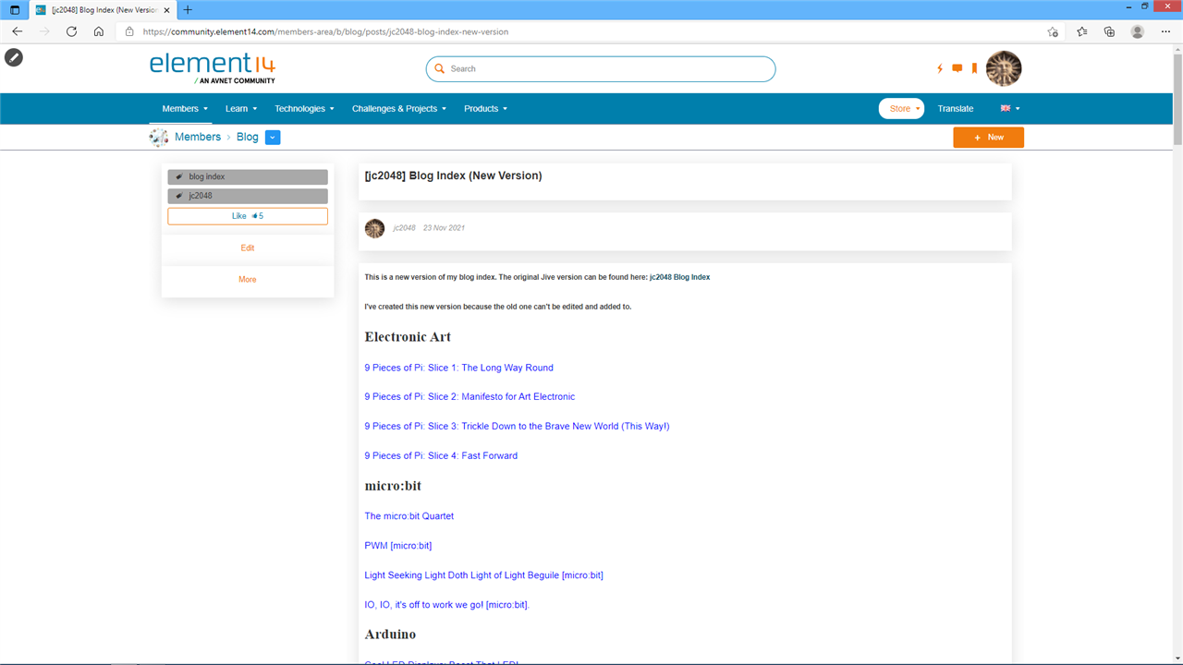
Task: View site information via the lock icon
Action: click(x=130, y=31)
